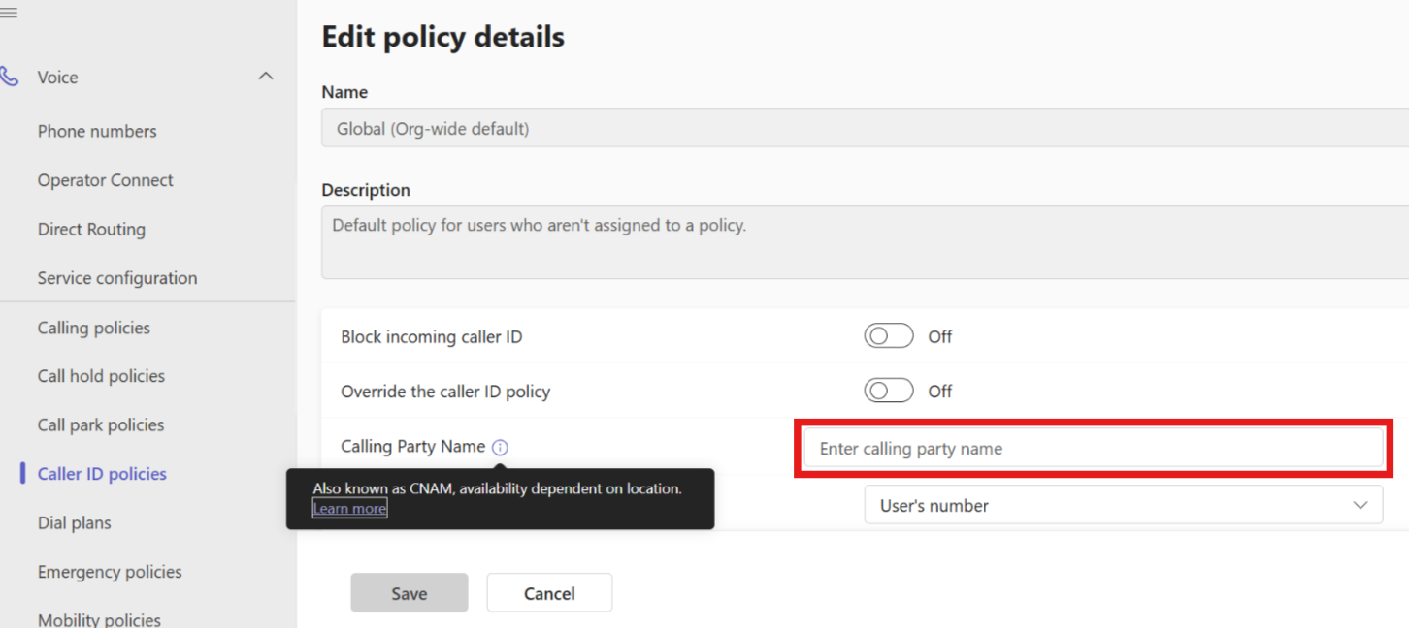Image resolution: width=1409 pixels, height=628 pixels.
Task: Click the Description text area
Action: click(x=865, y=242)
